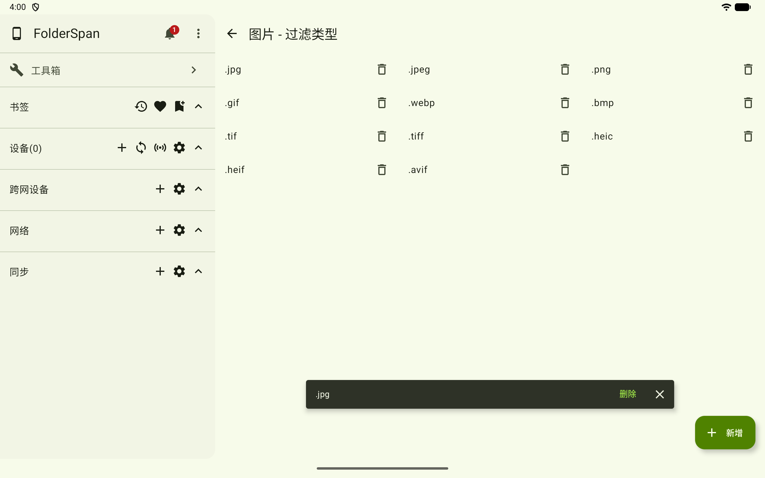Tap the 新增 add button
Image resolution: width=765 pixels, height=478 pixels.
click(725, 433)
